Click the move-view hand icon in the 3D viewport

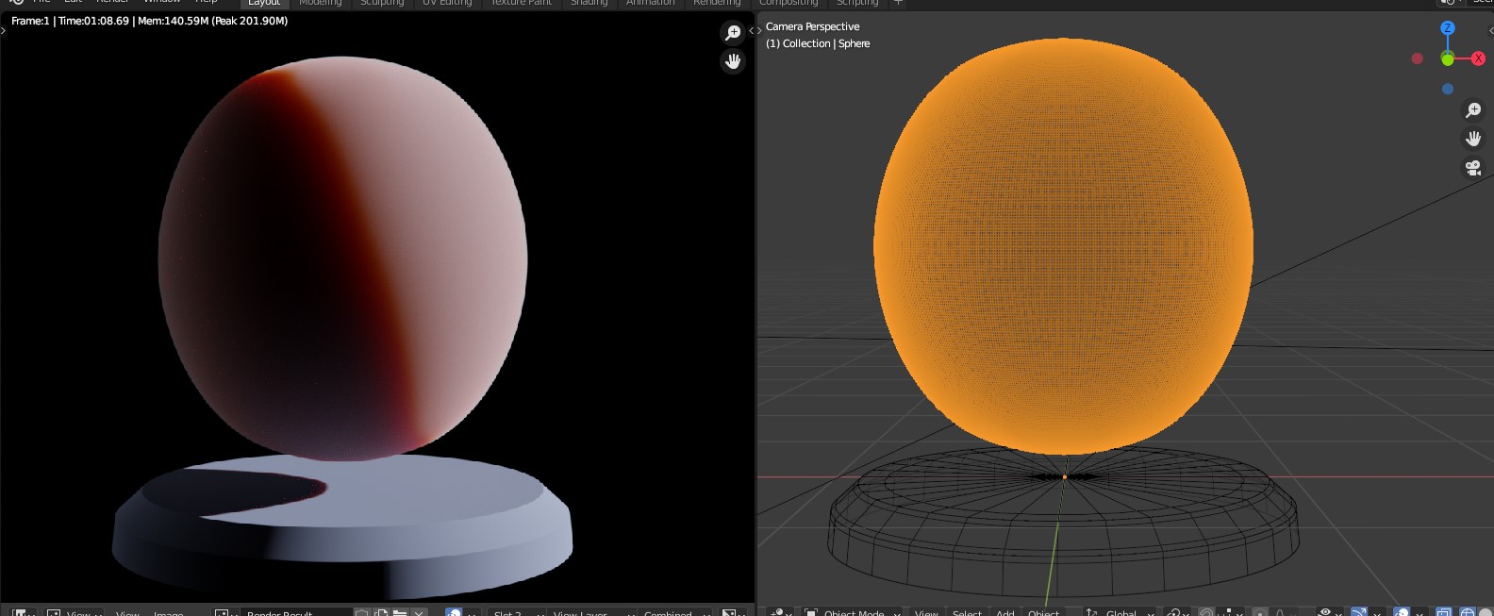pyautogui.click(x=1473, y=139)
